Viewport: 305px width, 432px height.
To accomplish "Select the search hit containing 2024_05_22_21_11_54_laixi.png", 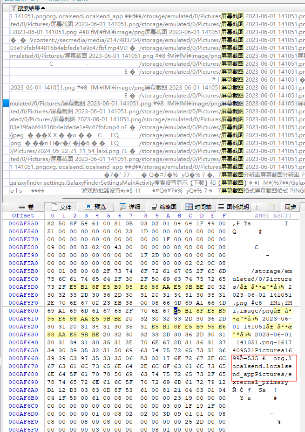I will click(157, 151).
